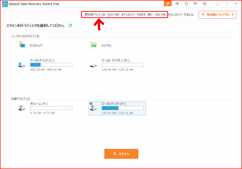Click the ライブラリ label
This screenshot has width=242, height=169.
pos(106,45)
